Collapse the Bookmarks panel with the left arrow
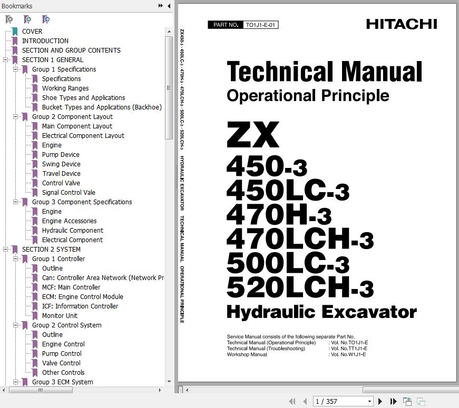459x408 pixels. tap(169, 6)
